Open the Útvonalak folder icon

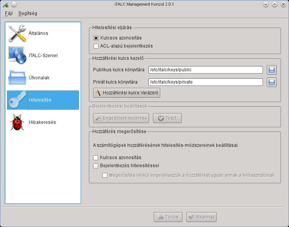click(x=17, y=77)
